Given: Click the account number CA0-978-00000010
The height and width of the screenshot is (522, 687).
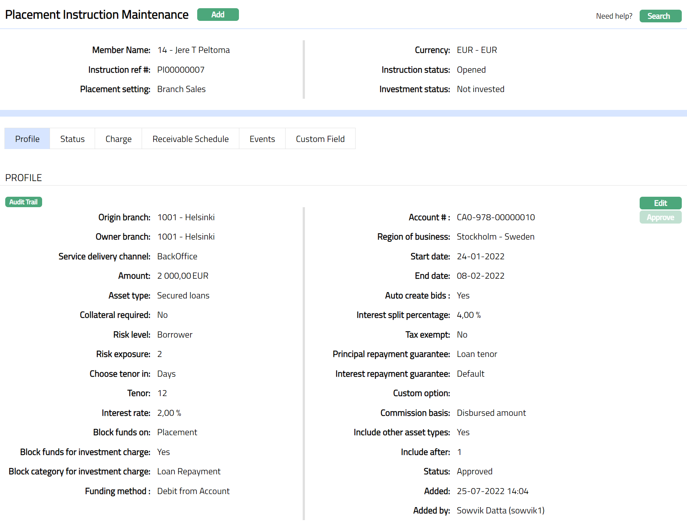Looking at the screenshot, I should (x=495, y=217).
